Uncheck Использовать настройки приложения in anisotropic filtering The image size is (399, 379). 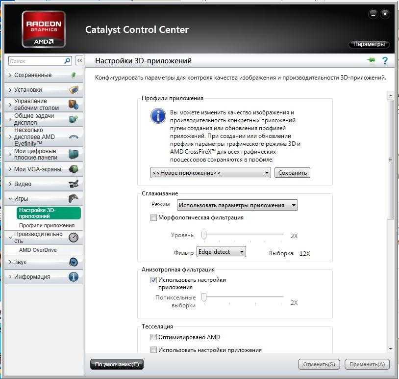tap(153, 280)
